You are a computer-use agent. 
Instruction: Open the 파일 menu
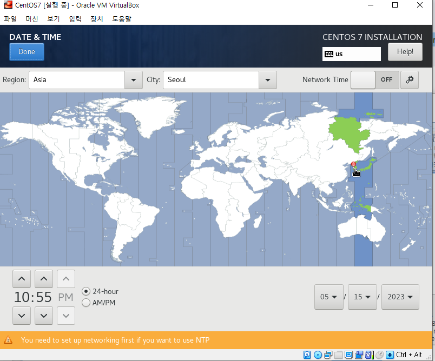pyautogui.click(x=10, y=19)
